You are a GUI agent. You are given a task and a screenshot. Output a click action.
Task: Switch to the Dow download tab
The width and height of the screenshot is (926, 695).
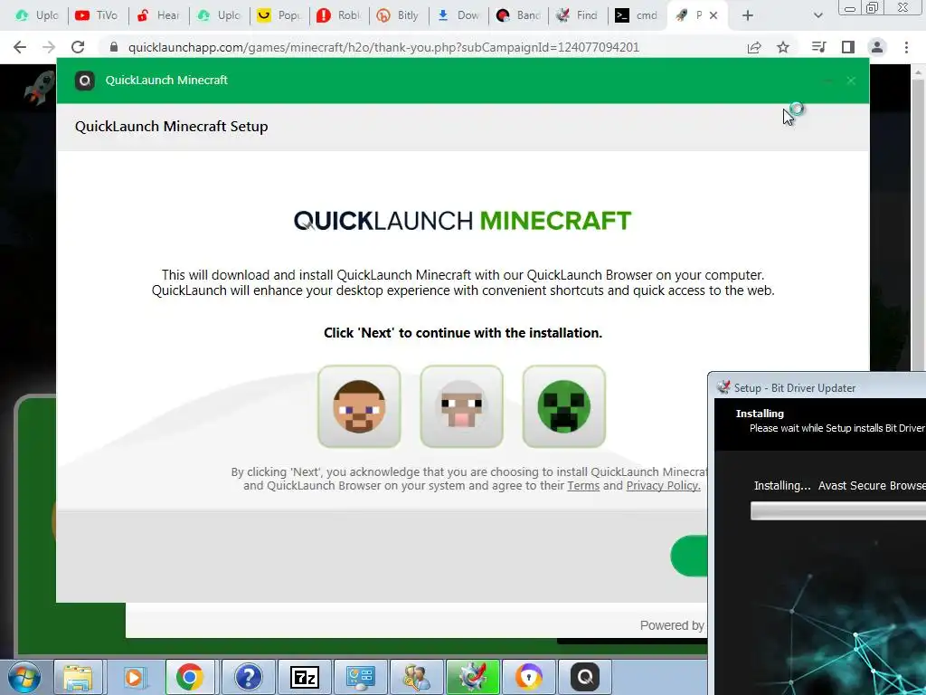pos(458,16)
